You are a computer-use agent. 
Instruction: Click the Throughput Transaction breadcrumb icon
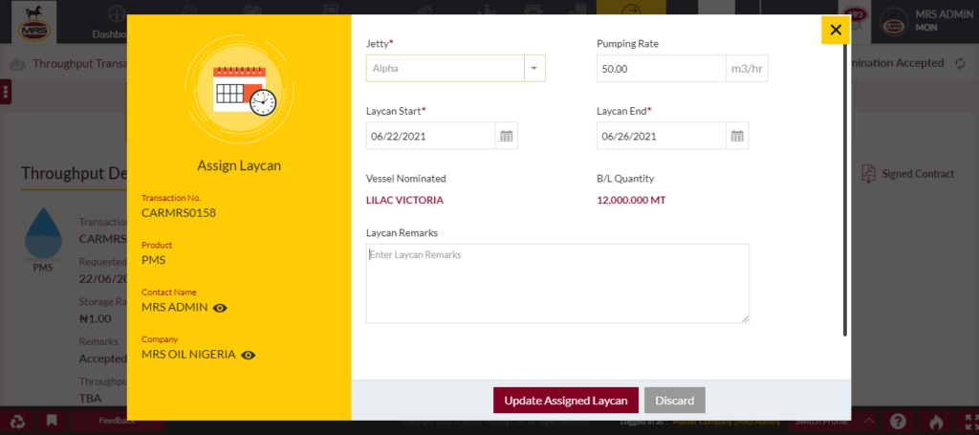point(18,64)
